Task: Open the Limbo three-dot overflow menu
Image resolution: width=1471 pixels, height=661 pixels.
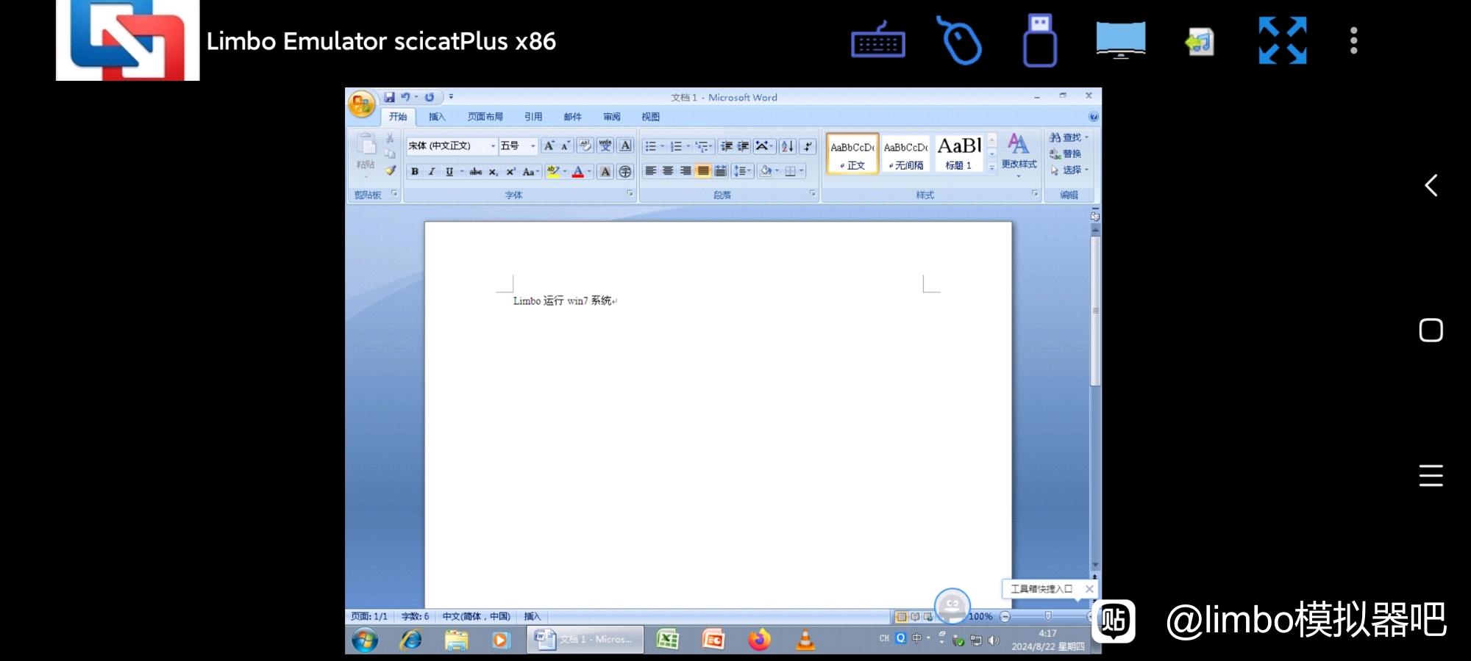Action: (1353, 40)
